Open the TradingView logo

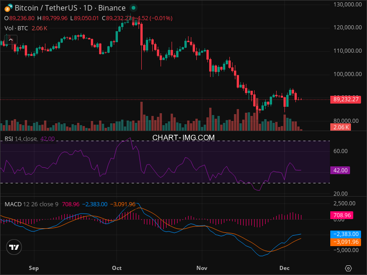click(x=14, y=247)
